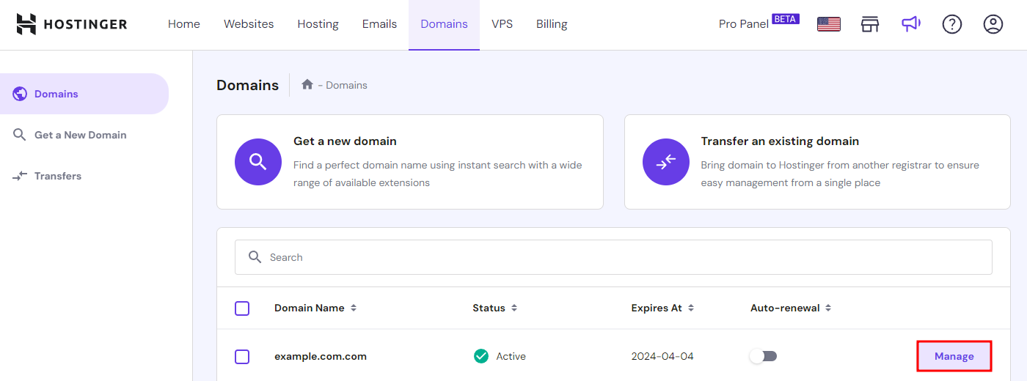1027x381 pixels.
Task: Click the home breadcrumb icon
Action: click(x=307, y=85)
